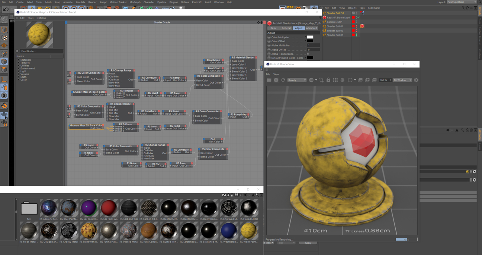Click the save image icon in RenderView
Image resolution: width=482 pixels, height=255 pixels.
tap(360, 80)
